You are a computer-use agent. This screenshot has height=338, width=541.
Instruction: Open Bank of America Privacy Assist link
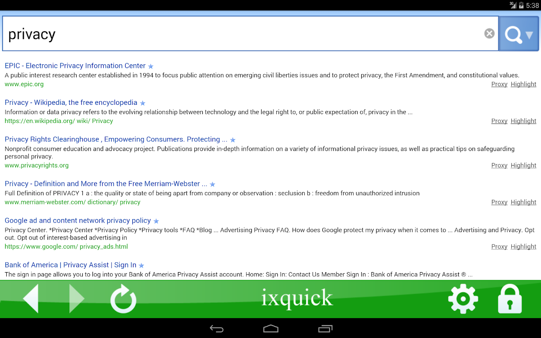71,264
